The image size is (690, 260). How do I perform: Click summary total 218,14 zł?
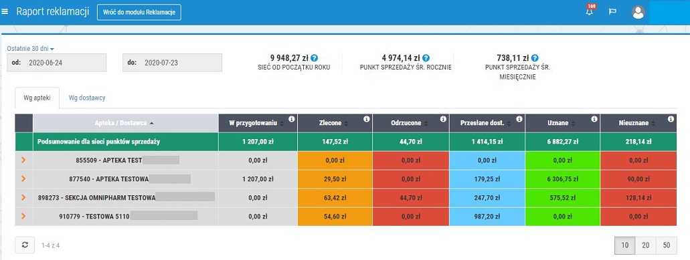638,142
